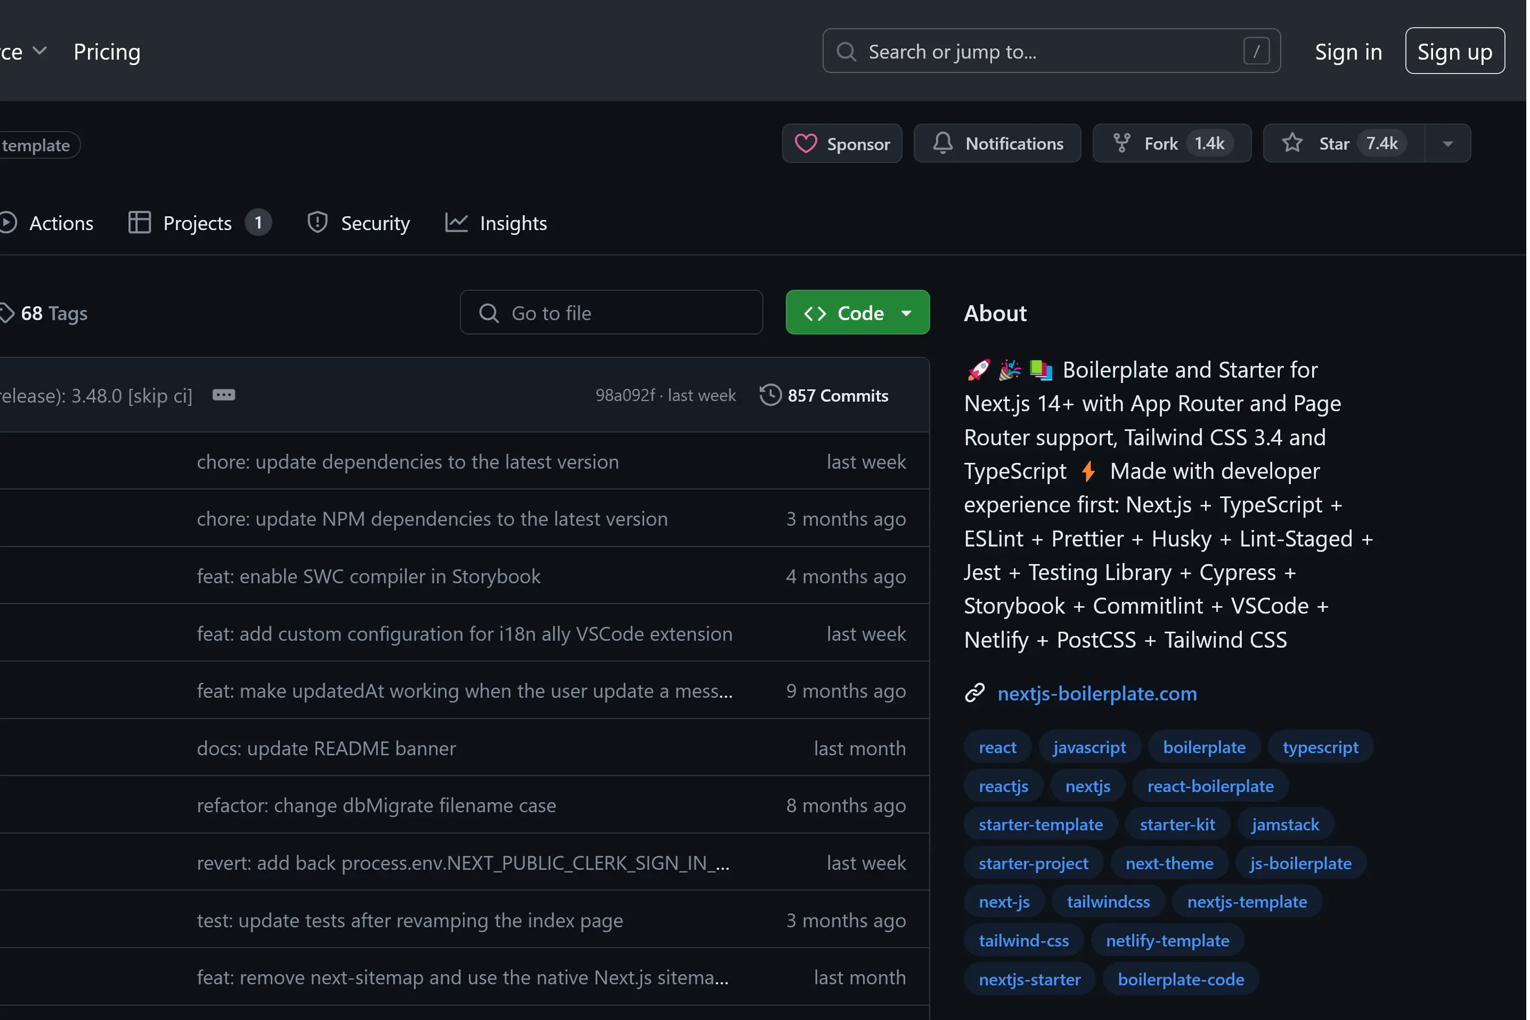This screenshot has height=1020, width=1530.
Task: Expand the header menu chevron before Pricing
Action: 39,51
